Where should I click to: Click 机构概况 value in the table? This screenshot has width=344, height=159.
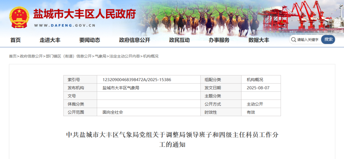[255, 80]
